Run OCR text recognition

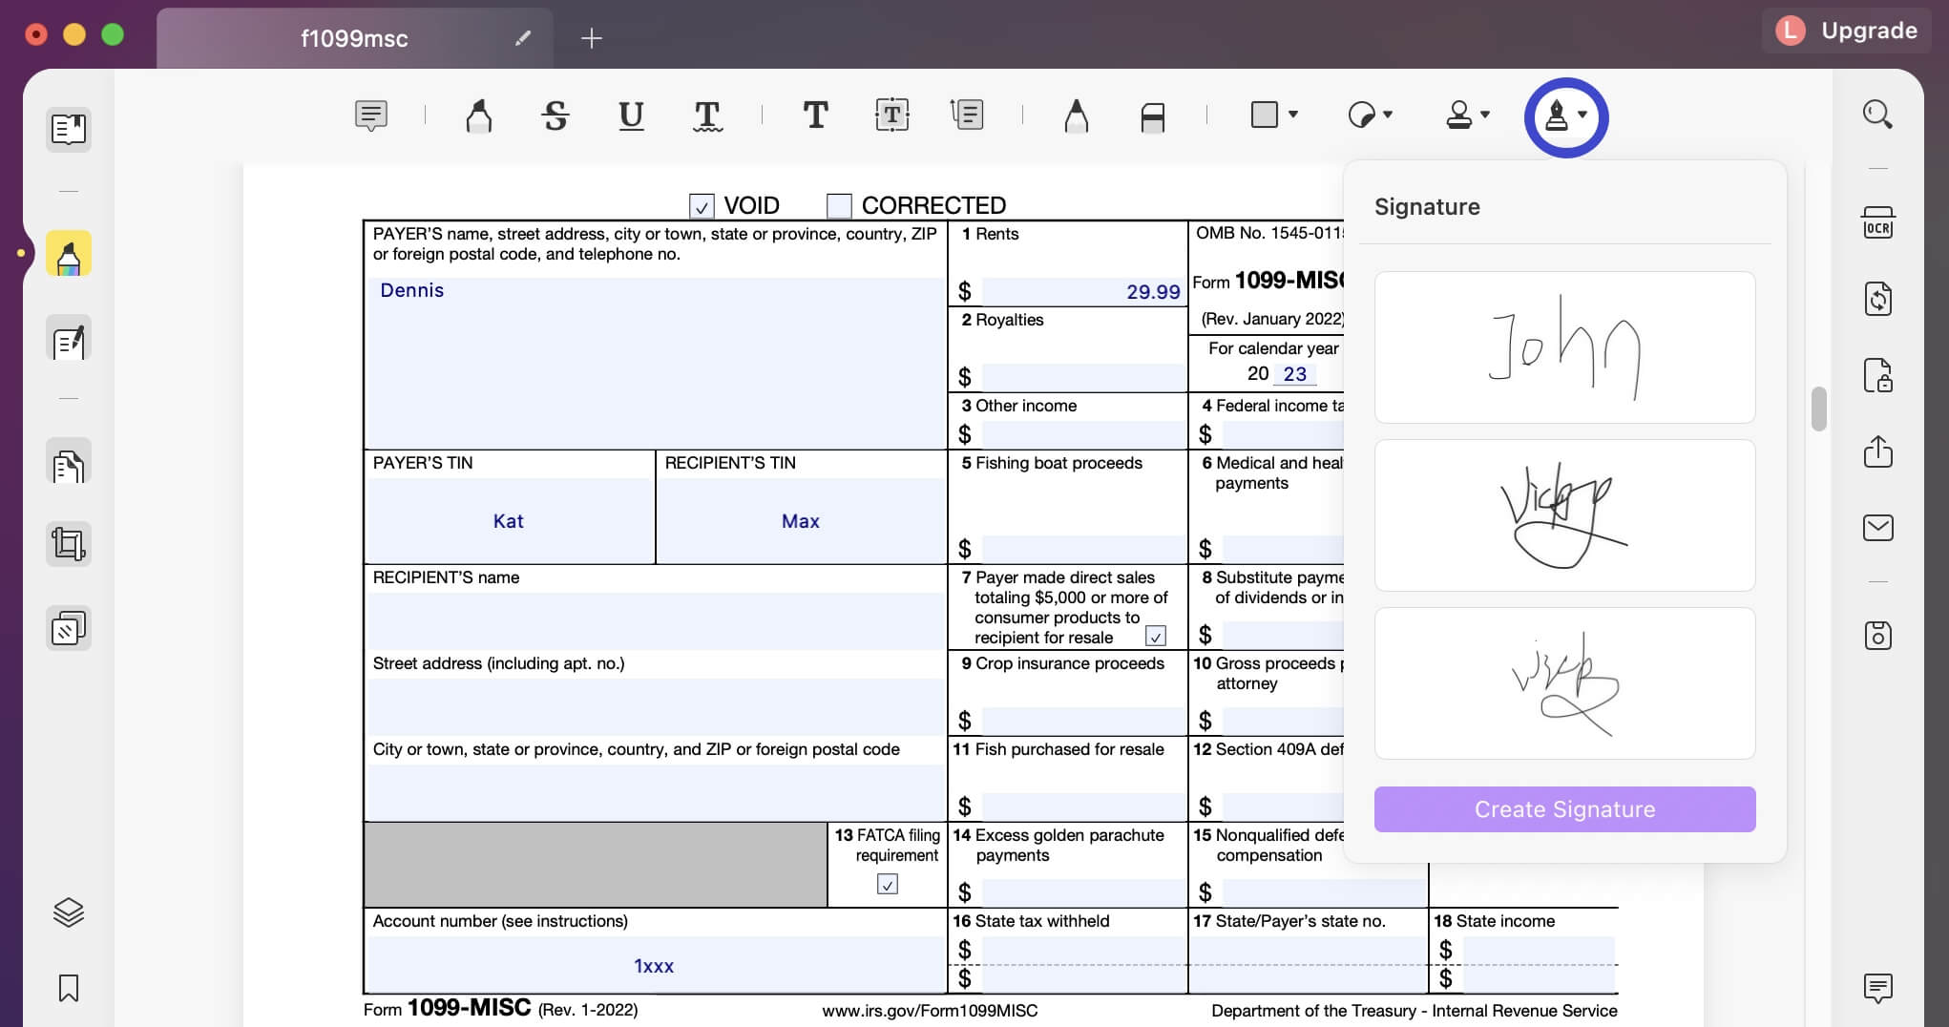tap(1877, 223)
